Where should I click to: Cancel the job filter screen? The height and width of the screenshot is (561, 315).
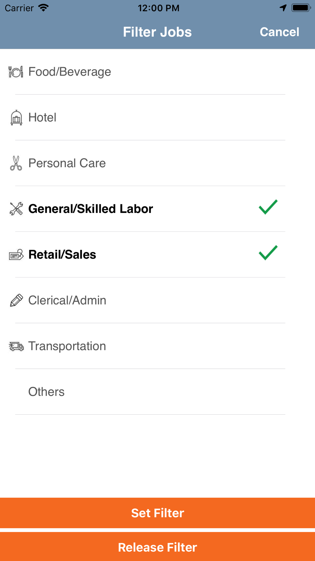tap(279, 32)
